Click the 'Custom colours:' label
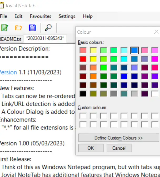The height and width of the screenshot is (177, 160). coord(92,108)
